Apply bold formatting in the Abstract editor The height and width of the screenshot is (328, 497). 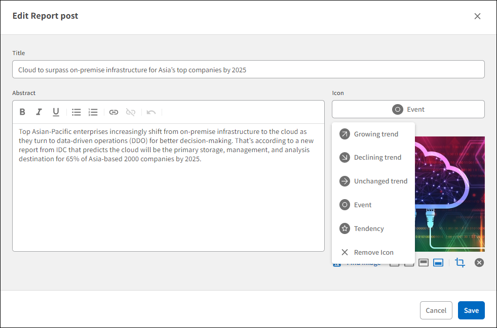pyautogui.click(x=22, y=112)
